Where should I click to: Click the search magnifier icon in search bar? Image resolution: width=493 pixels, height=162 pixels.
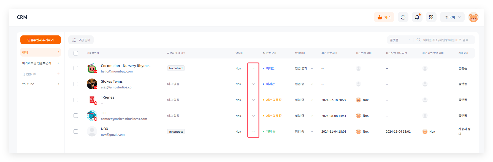418,40
